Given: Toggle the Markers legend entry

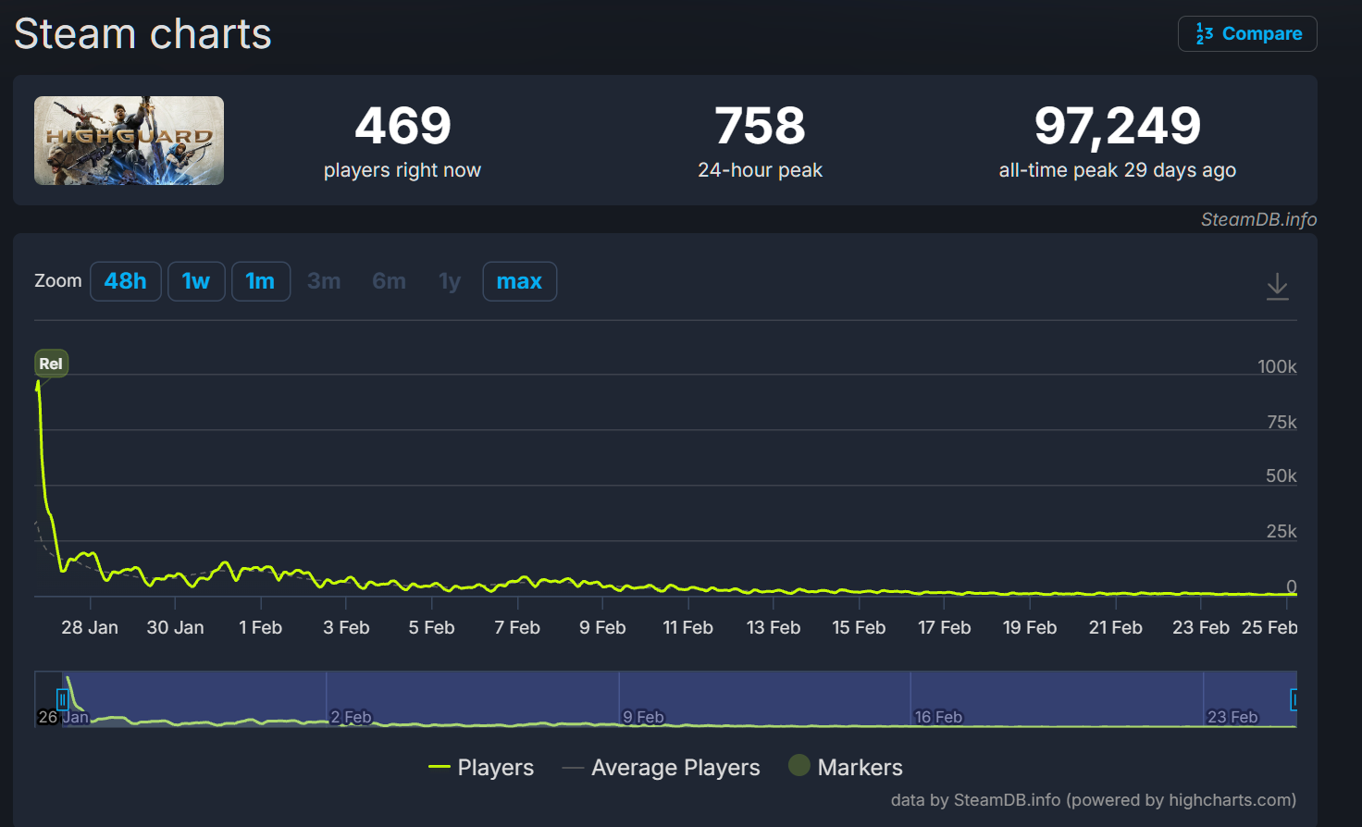Looking at the screenshot, I should pos(846,767).
